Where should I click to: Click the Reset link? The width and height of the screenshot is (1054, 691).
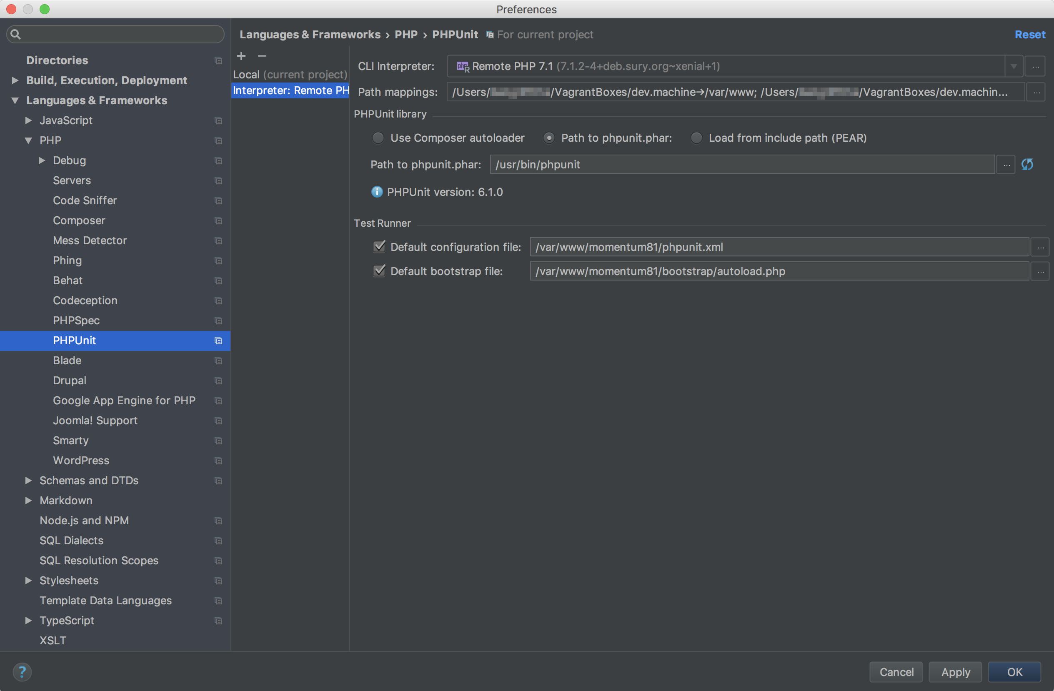1030,35
